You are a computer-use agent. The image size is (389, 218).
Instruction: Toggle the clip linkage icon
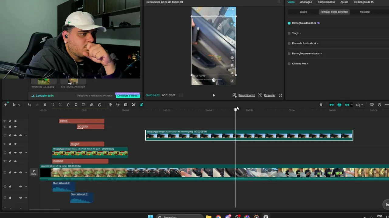click(x=347, y=105)
